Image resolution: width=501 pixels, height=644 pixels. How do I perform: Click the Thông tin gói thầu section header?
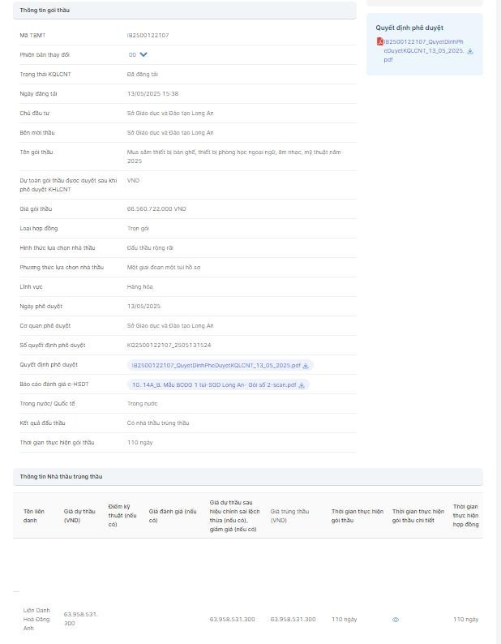pyautogui.click(x=45, y=10)
